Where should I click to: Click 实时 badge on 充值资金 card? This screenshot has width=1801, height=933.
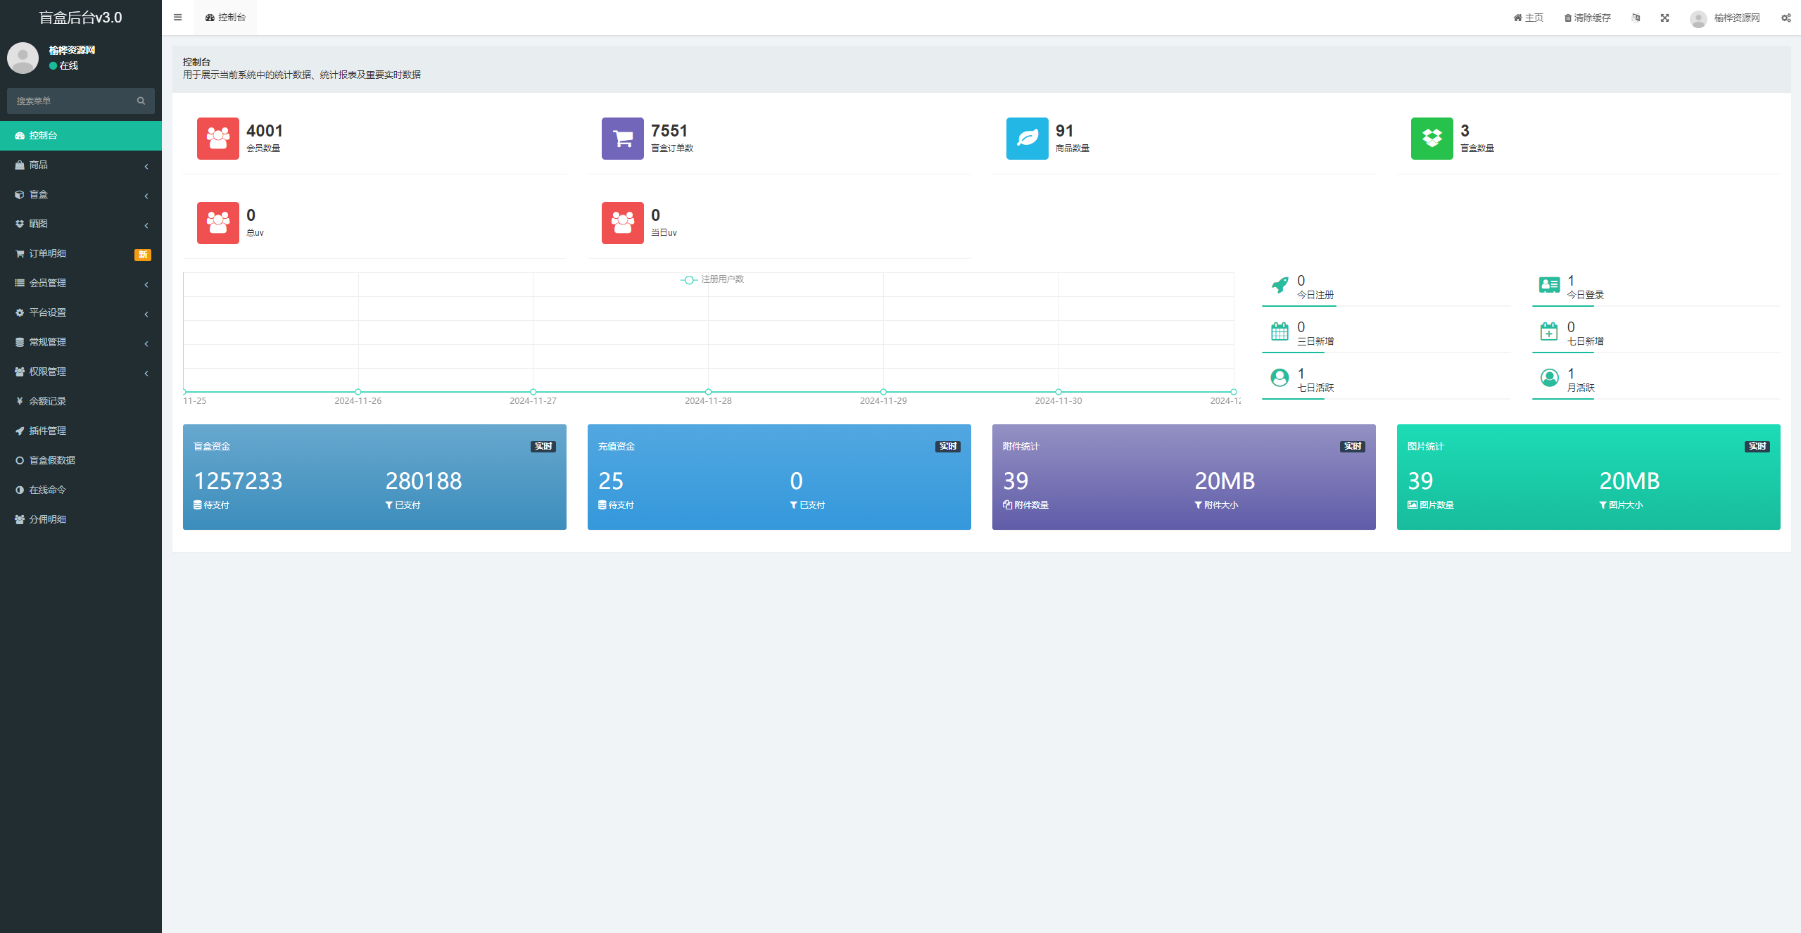pos(948,446)
